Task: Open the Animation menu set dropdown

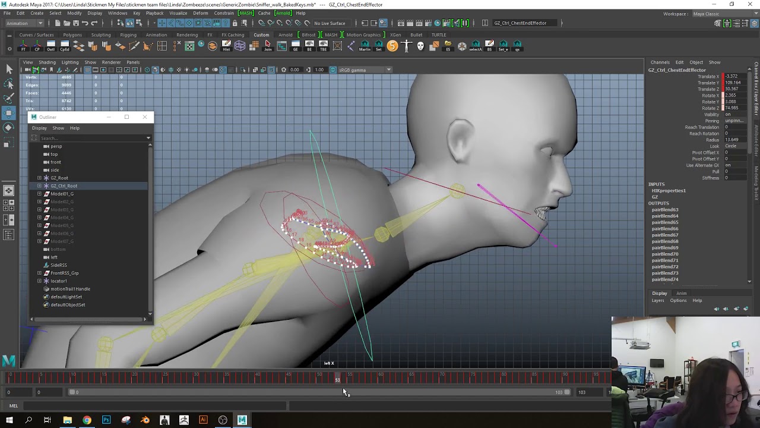Action: tap(25, 23)
